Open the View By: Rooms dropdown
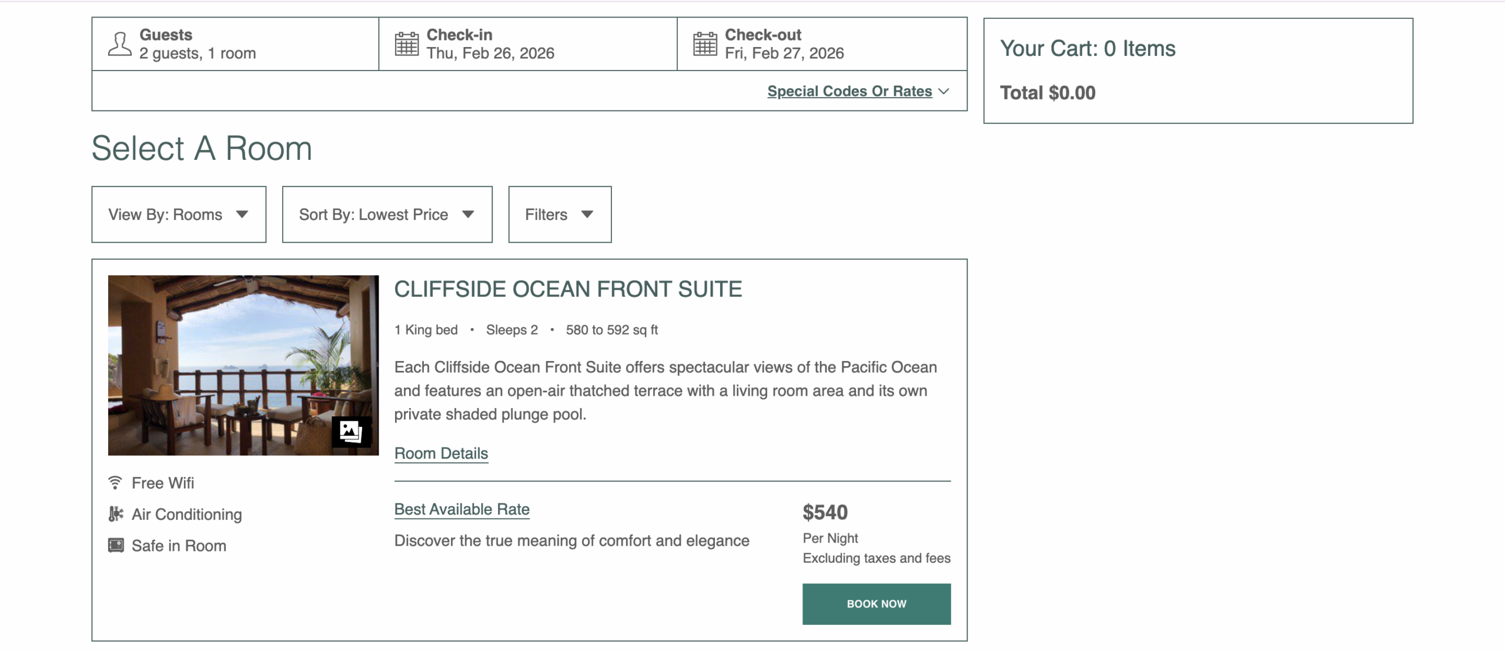 (x=179, y=215)
